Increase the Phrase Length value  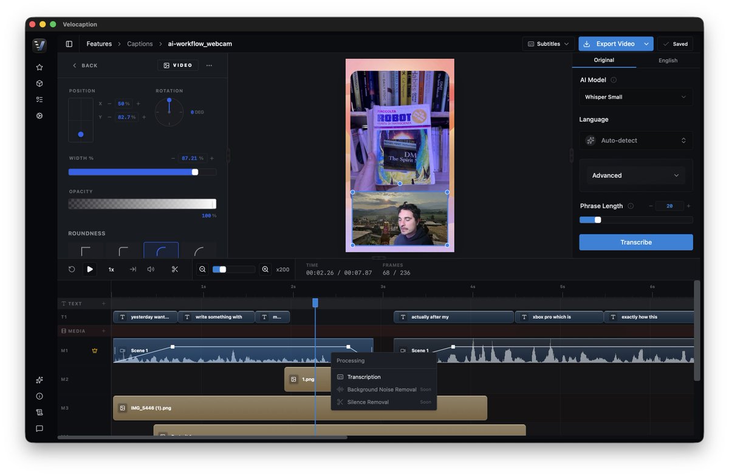pos(688,206)
